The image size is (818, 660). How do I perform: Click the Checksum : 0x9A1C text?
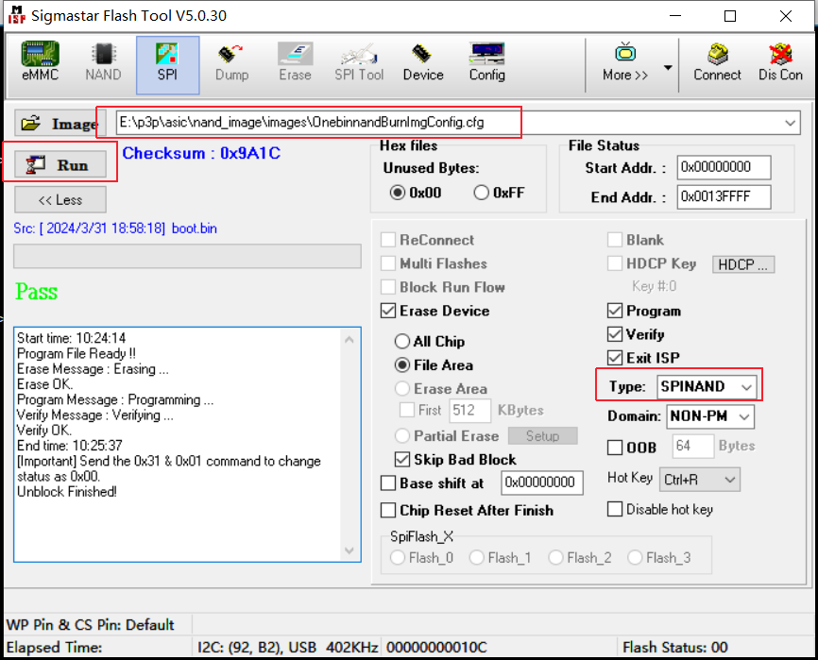tap(201, 153)
